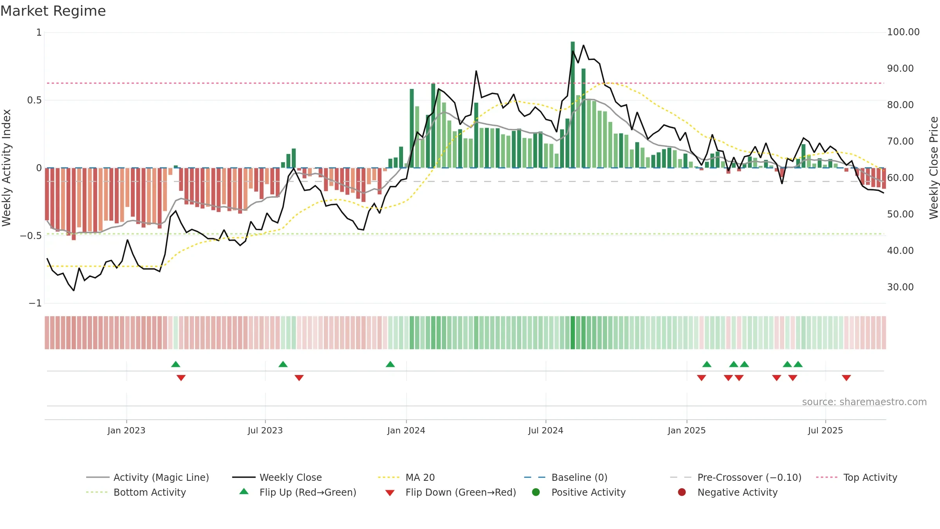Click the 30.00 price axis label
Image resolution: width=940 pixels, height=529 pixels.
900,287
